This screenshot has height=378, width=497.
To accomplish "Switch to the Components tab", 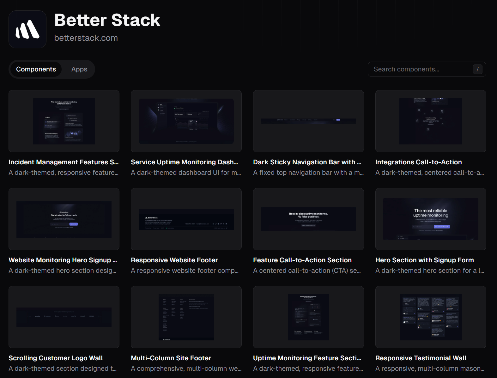I will pyautogui.click(x=36, y=69).
